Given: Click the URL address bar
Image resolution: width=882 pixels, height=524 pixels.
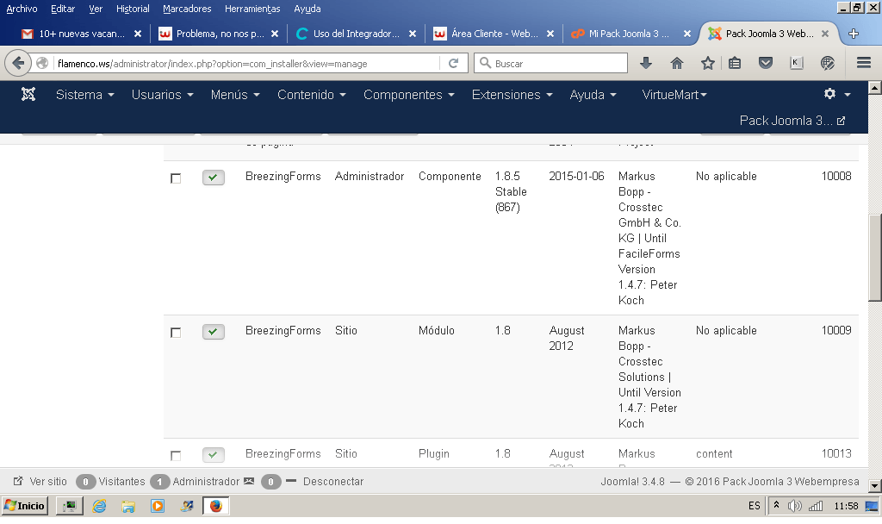Looking at the screenshot, I should (x=247, y=64).
